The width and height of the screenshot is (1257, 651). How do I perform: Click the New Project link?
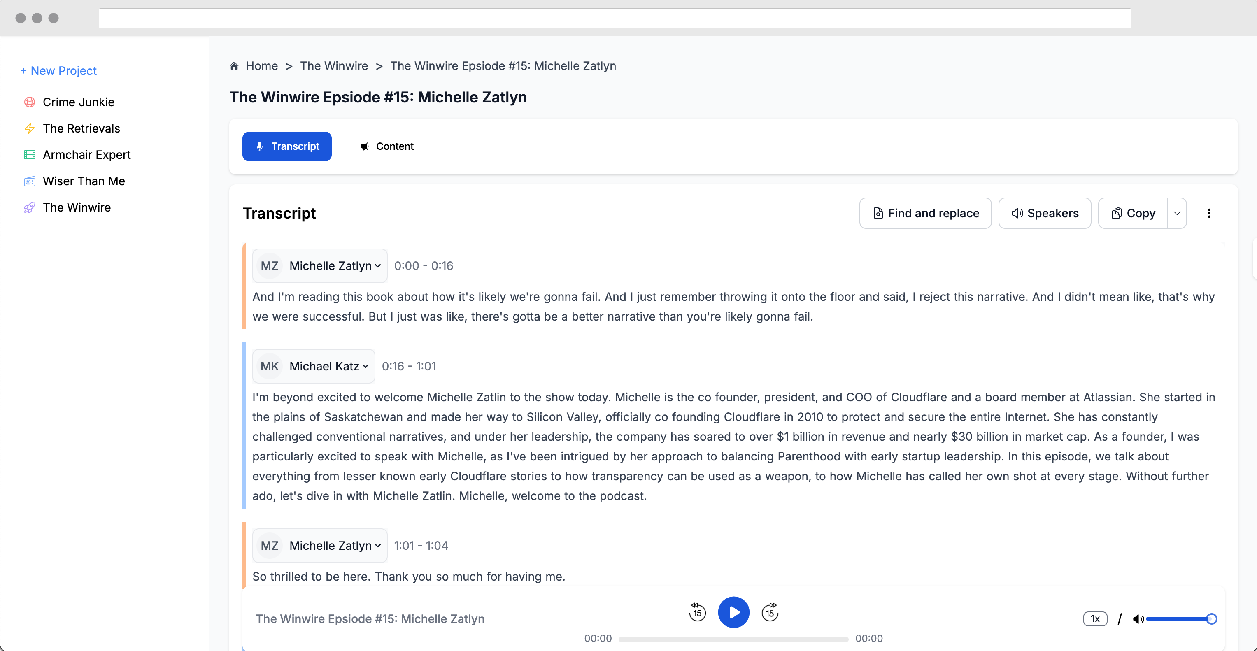tap(58, 71)
